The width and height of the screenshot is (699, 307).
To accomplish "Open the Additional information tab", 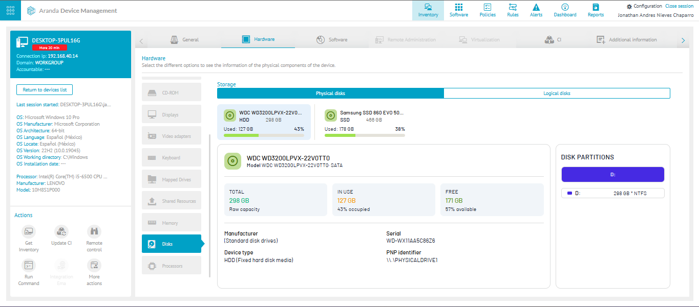I will click(627, 39).
